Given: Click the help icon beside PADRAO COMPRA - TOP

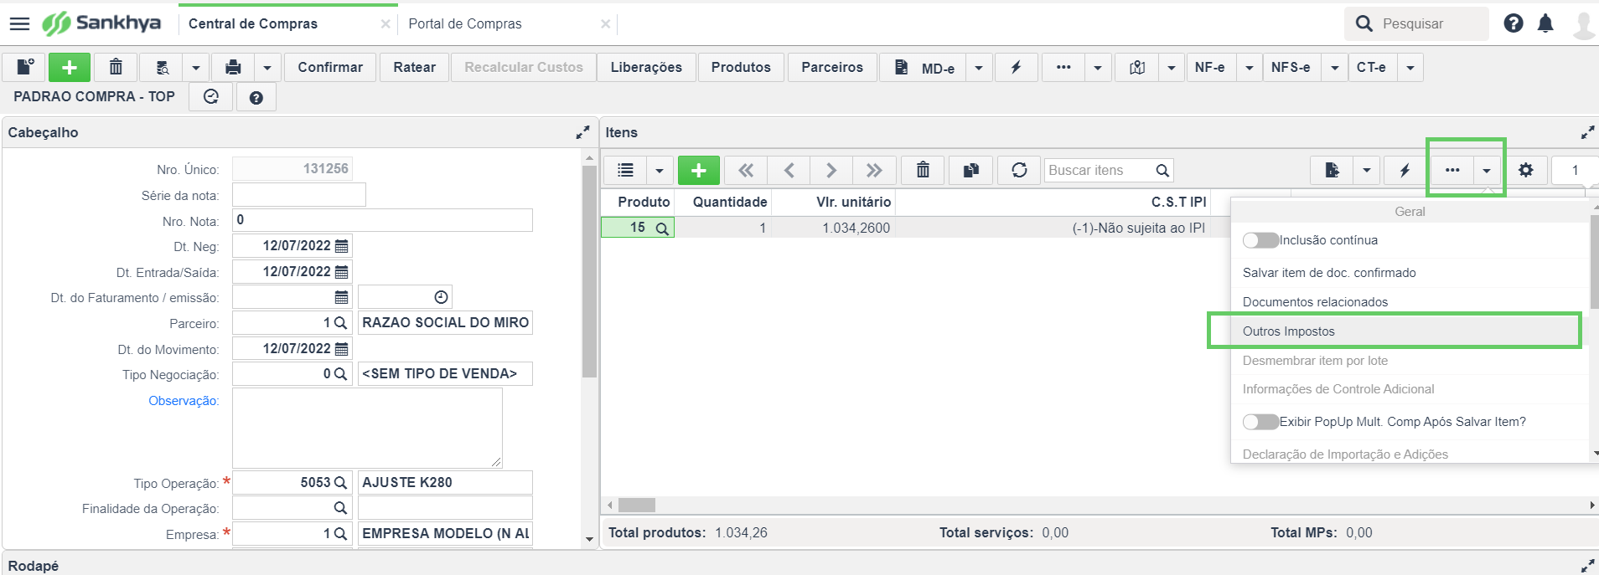Looking at the screenshot, I should point(256,97).
